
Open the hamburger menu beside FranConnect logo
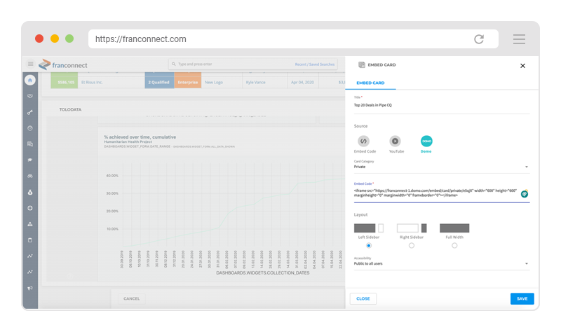[30, 64]
